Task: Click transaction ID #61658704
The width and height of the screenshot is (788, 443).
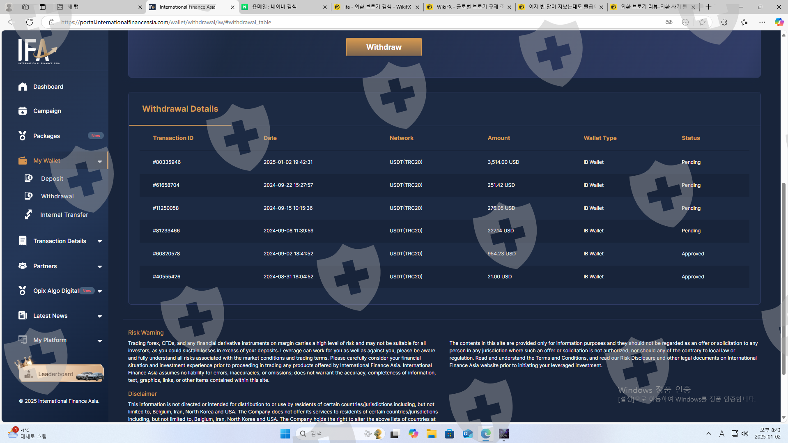Action: tap(166, 185)
